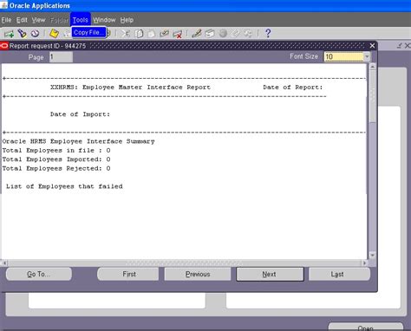Open the Font Size dropdown arrow
Image resolution: width=411 pixels, height=331 pixels.
click(x=367, y=56)
